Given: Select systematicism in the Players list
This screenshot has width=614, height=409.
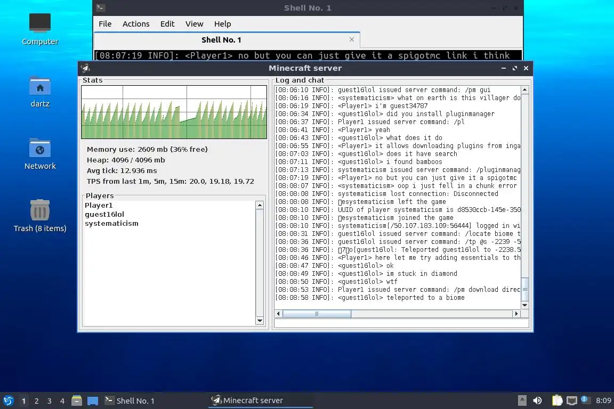Looking at the screenshot, I should click(x=111, y=224).
